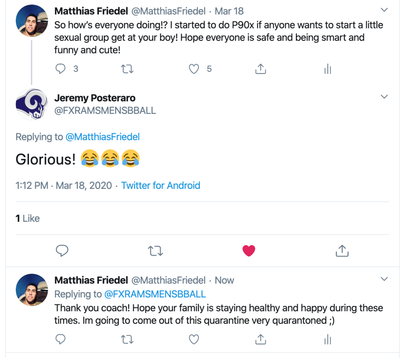The image size is (405, 358).
Task: Reply to Jeremy Posteraro's Glorious tweet
Action: pos(62,250)
